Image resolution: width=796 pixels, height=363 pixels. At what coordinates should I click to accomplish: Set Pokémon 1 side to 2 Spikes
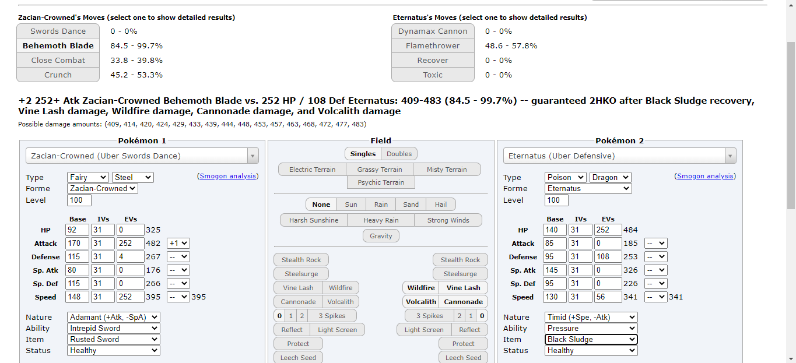click(x=301, y=316)
